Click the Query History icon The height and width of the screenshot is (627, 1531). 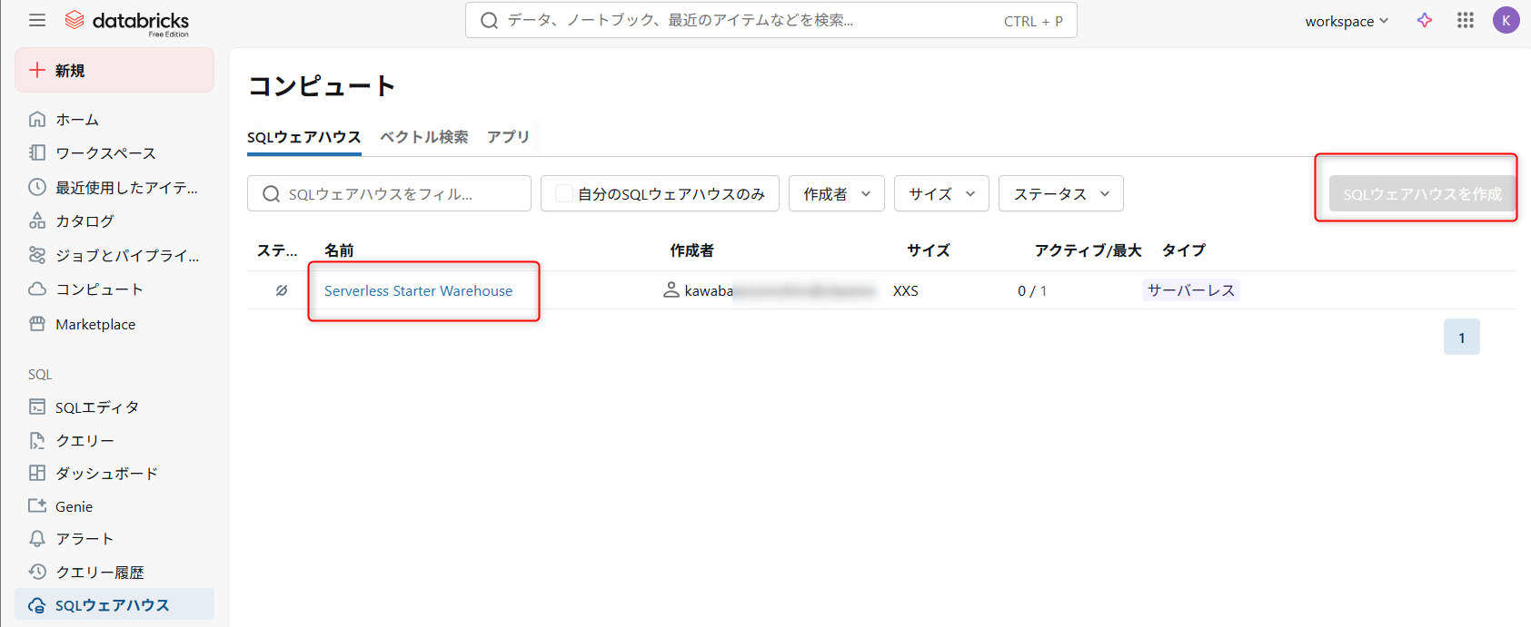37,572
